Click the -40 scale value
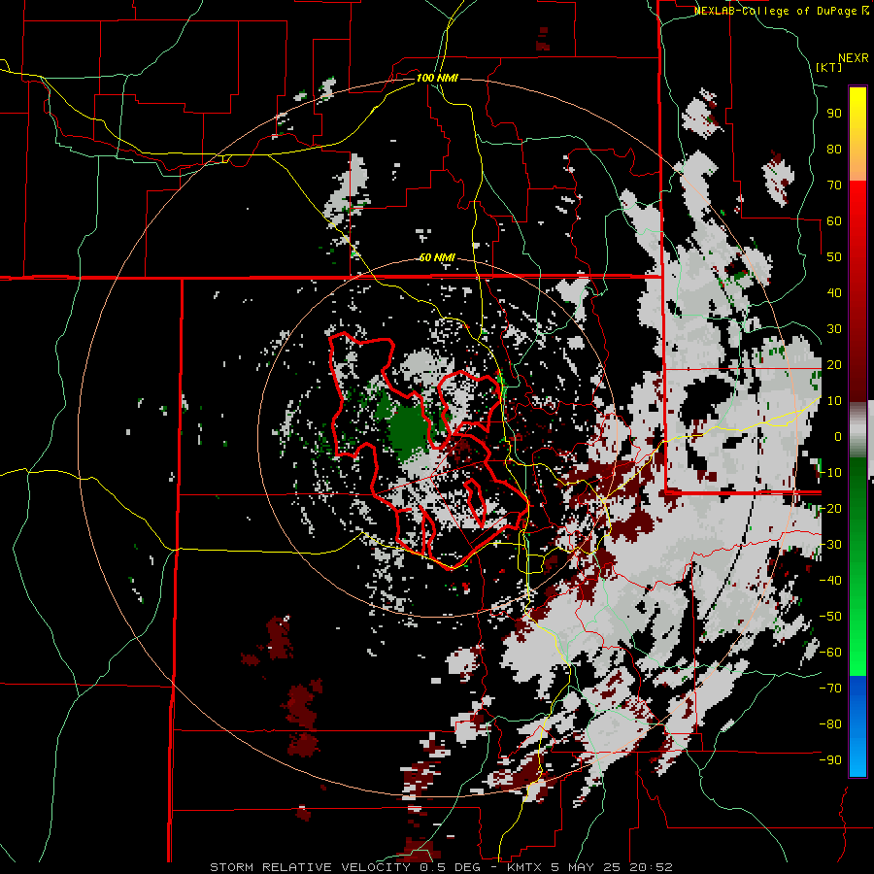The width and height of the screenshot is (874, 874). [830, 581]
